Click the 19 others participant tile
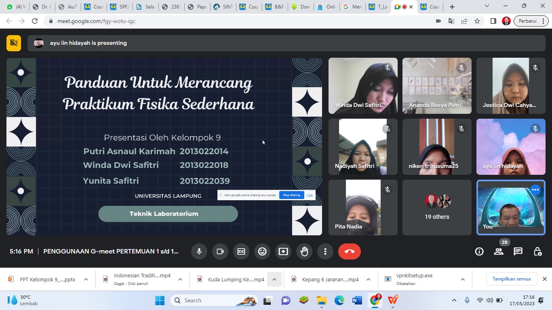The width and height of the screenshot is (552, 310). pyautogui.click(x=437, y=207)
